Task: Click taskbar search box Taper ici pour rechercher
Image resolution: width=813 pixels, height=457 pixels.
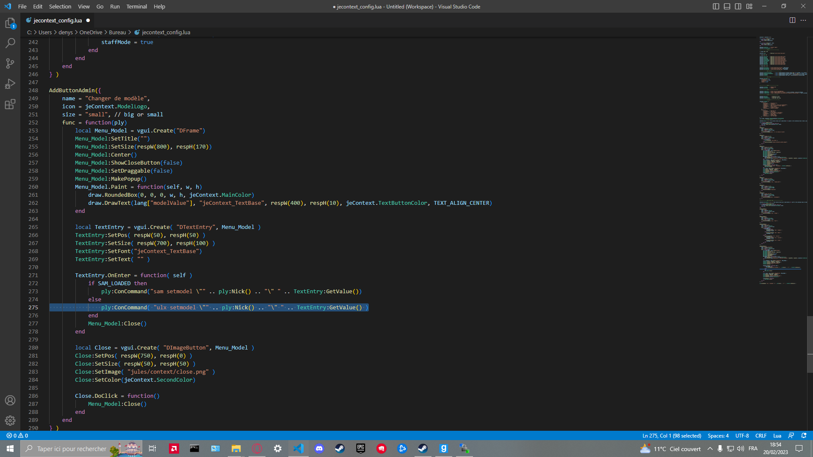Action: (81, 449)
